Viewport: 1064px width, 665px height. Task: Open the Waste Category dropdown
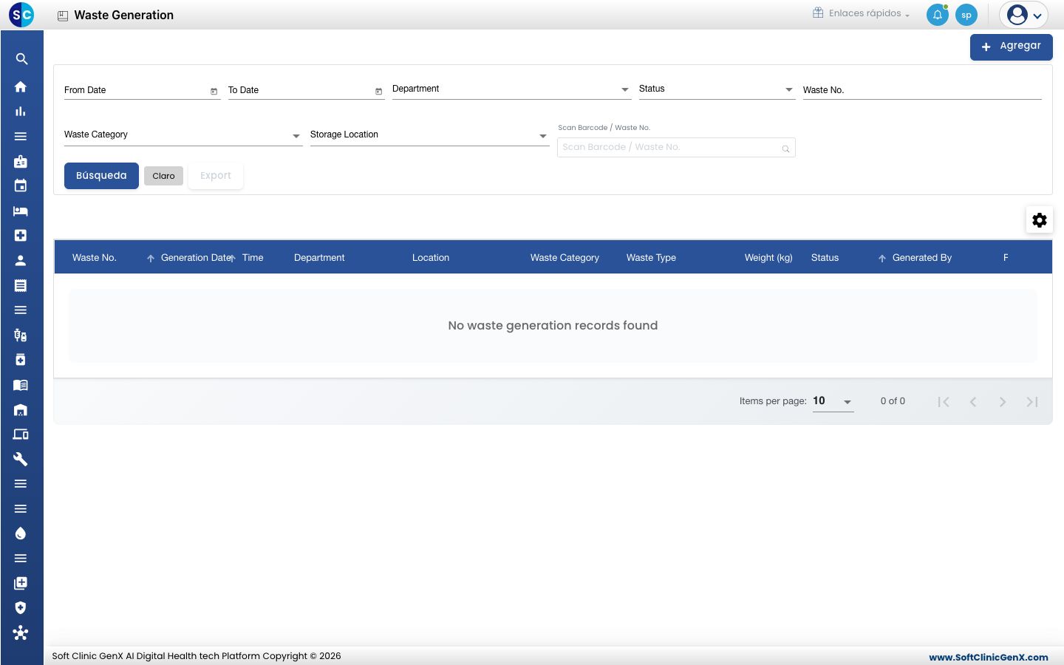183,135
